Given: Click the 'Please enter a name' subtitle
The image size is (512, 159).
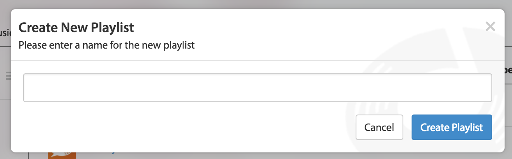Looking at the screenshot, I should tap(107, 45).
